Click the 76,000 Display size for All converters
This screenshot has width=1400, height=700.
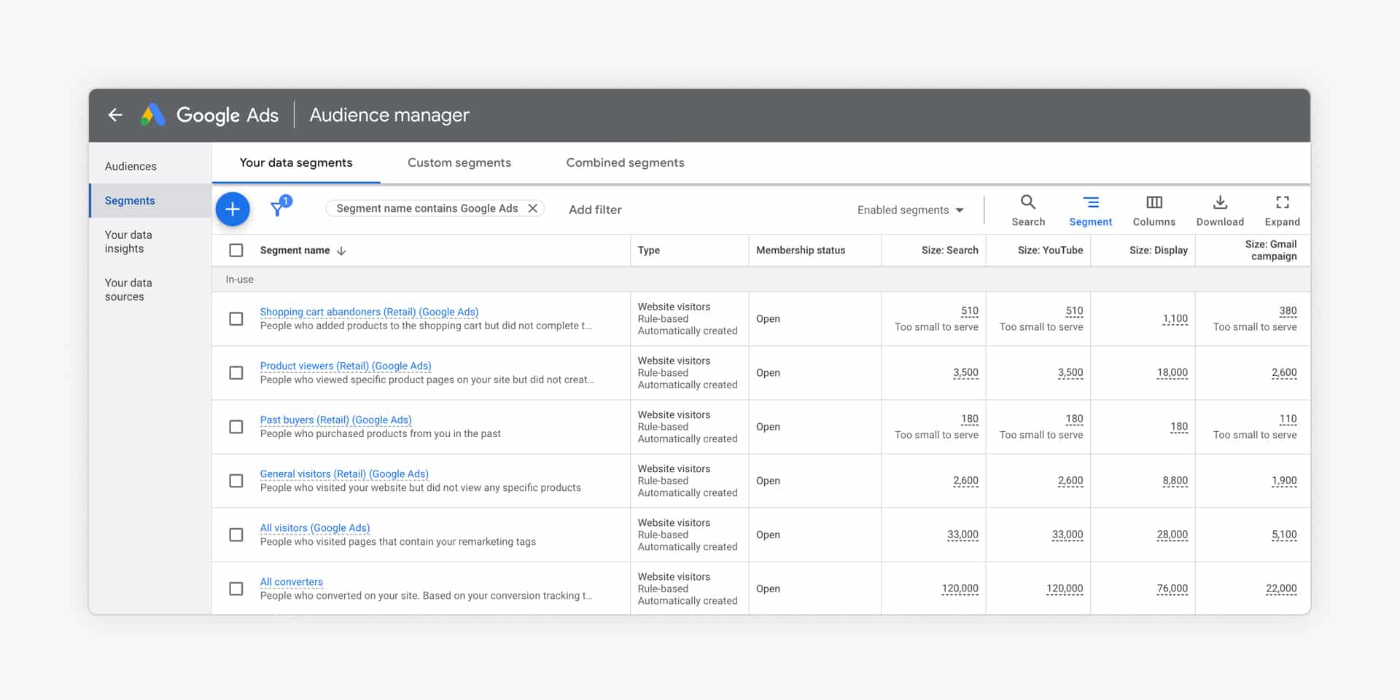coord(1172,589)
